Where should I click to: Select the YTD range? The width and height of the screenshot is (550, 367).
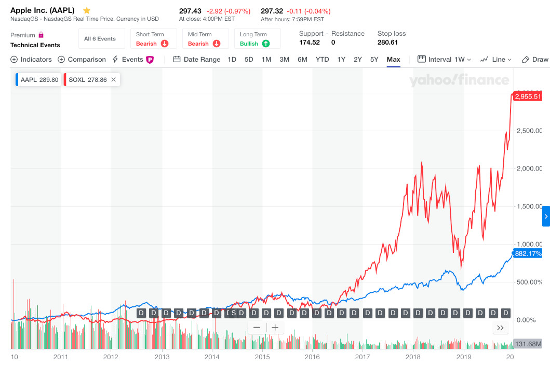tap(322, 60)
